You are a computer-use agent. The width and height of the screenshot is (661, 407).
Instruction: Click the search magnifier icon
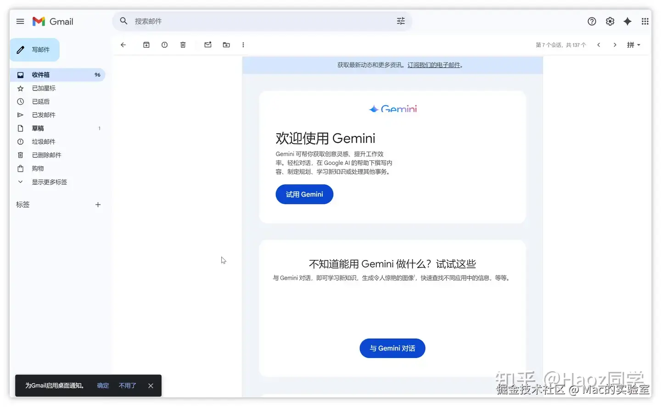coord(123,21)
